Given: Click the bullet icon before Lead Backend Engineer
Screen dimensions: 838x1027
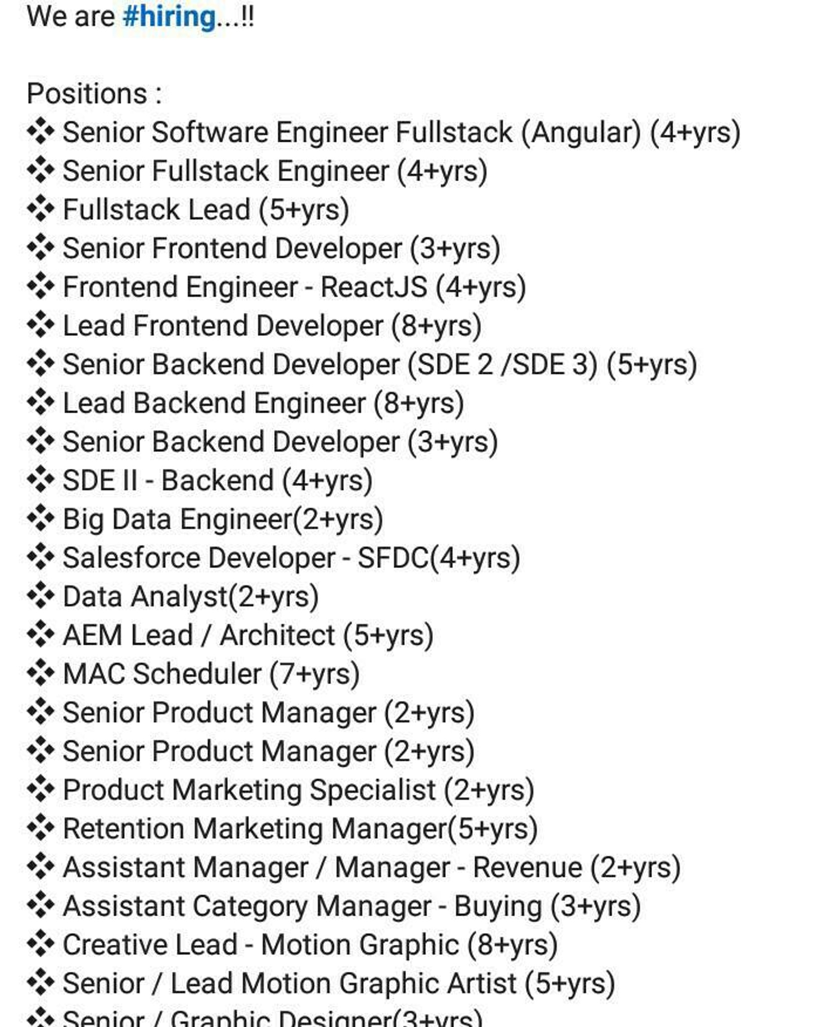Looking at the screenshot, I should 41,403.
